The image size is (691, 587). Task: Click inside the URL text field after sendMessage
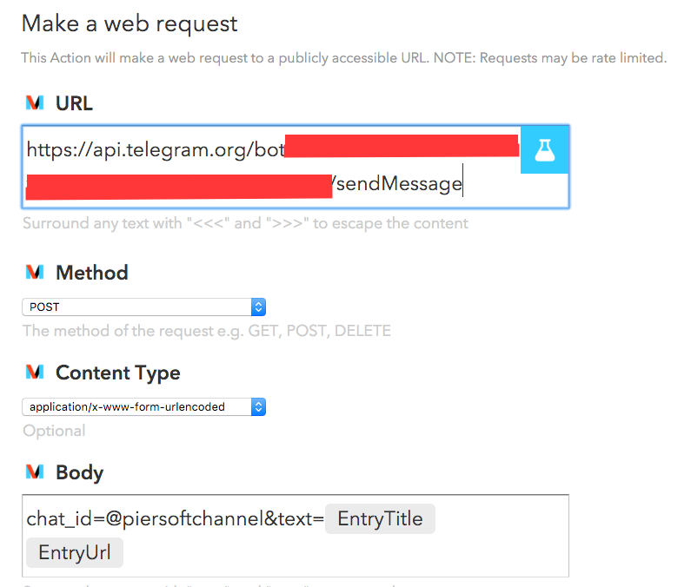(x=511, y=184)
